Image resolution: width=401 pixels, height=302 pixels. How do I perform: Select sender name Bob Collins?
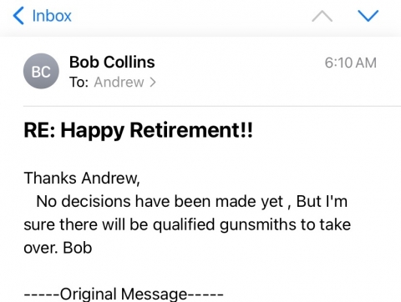pos(112,62)
